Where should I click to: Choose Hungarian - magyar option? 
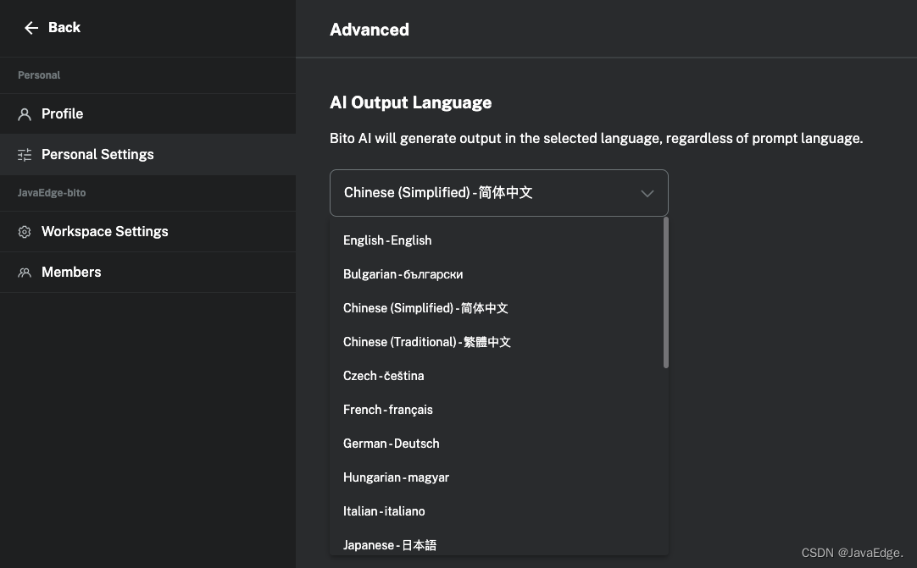[497, 477]
